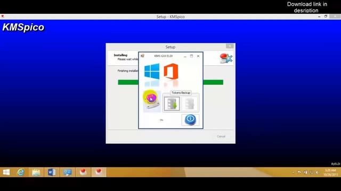Select the active KMSpico taskbar icon
The height and width of the screenshot is (191, 341).
pyautogui.click(x=99, y=172)
